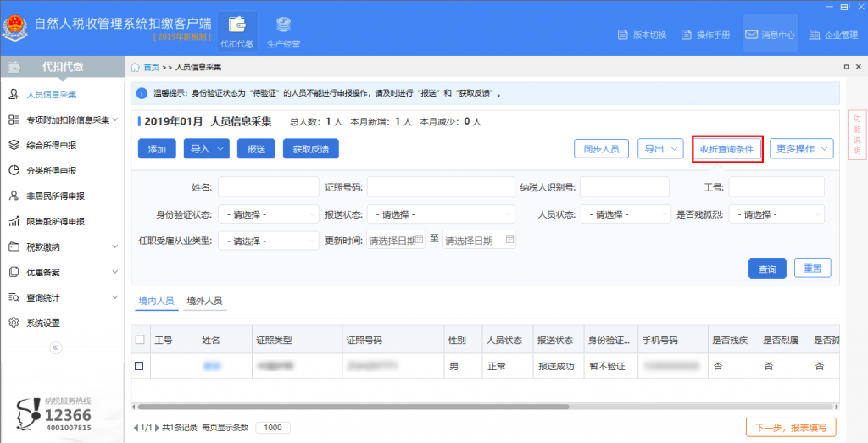The height and width of the screenshot is (443, 868).
Task: Expand the 优惠备案 sidebar menu chevron
Action: coord(115,272)
